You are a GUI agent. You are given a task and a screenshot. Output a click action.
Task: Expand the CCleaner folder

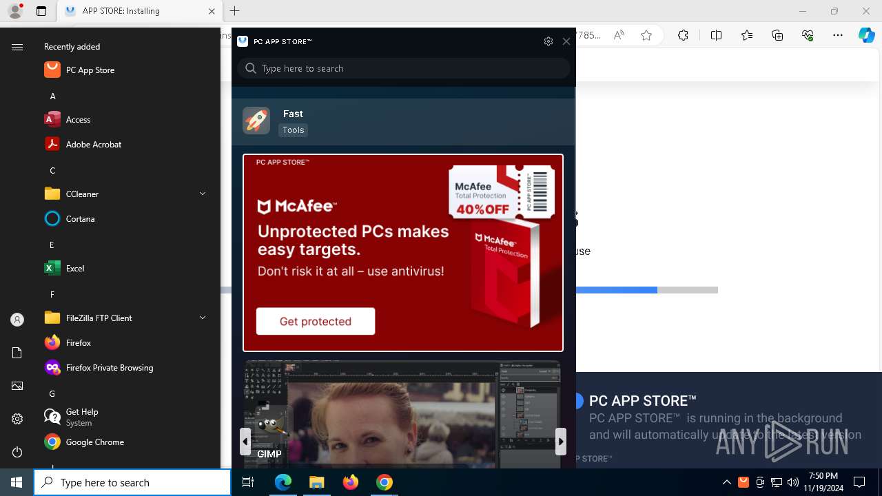click(x=203, y=194)
